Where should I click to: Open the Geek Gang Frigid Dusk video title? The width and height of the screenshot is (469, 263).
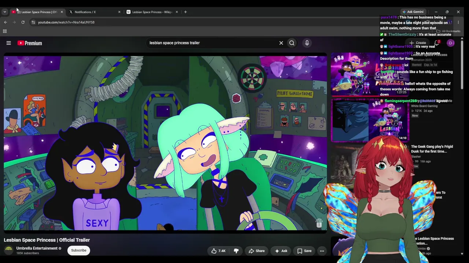tap(432, 149)
